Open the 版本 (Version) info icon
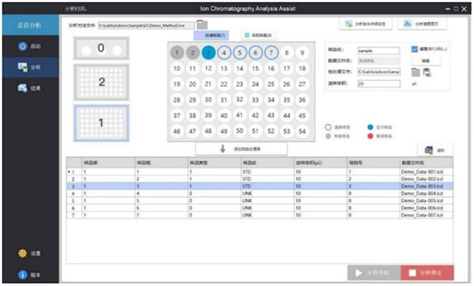This screenshot has width=474, height=286. point(22,274)
